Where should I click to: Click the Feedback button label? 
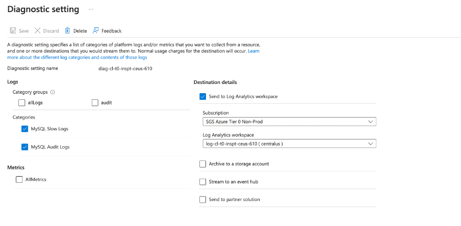(111, 31)
